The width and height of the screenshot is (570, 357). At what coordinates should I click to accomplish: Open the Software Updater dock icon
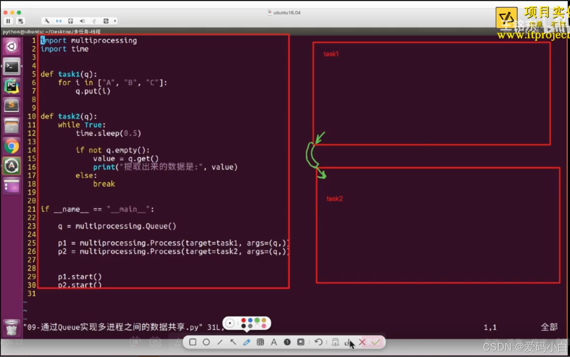[x=11, y=166]
